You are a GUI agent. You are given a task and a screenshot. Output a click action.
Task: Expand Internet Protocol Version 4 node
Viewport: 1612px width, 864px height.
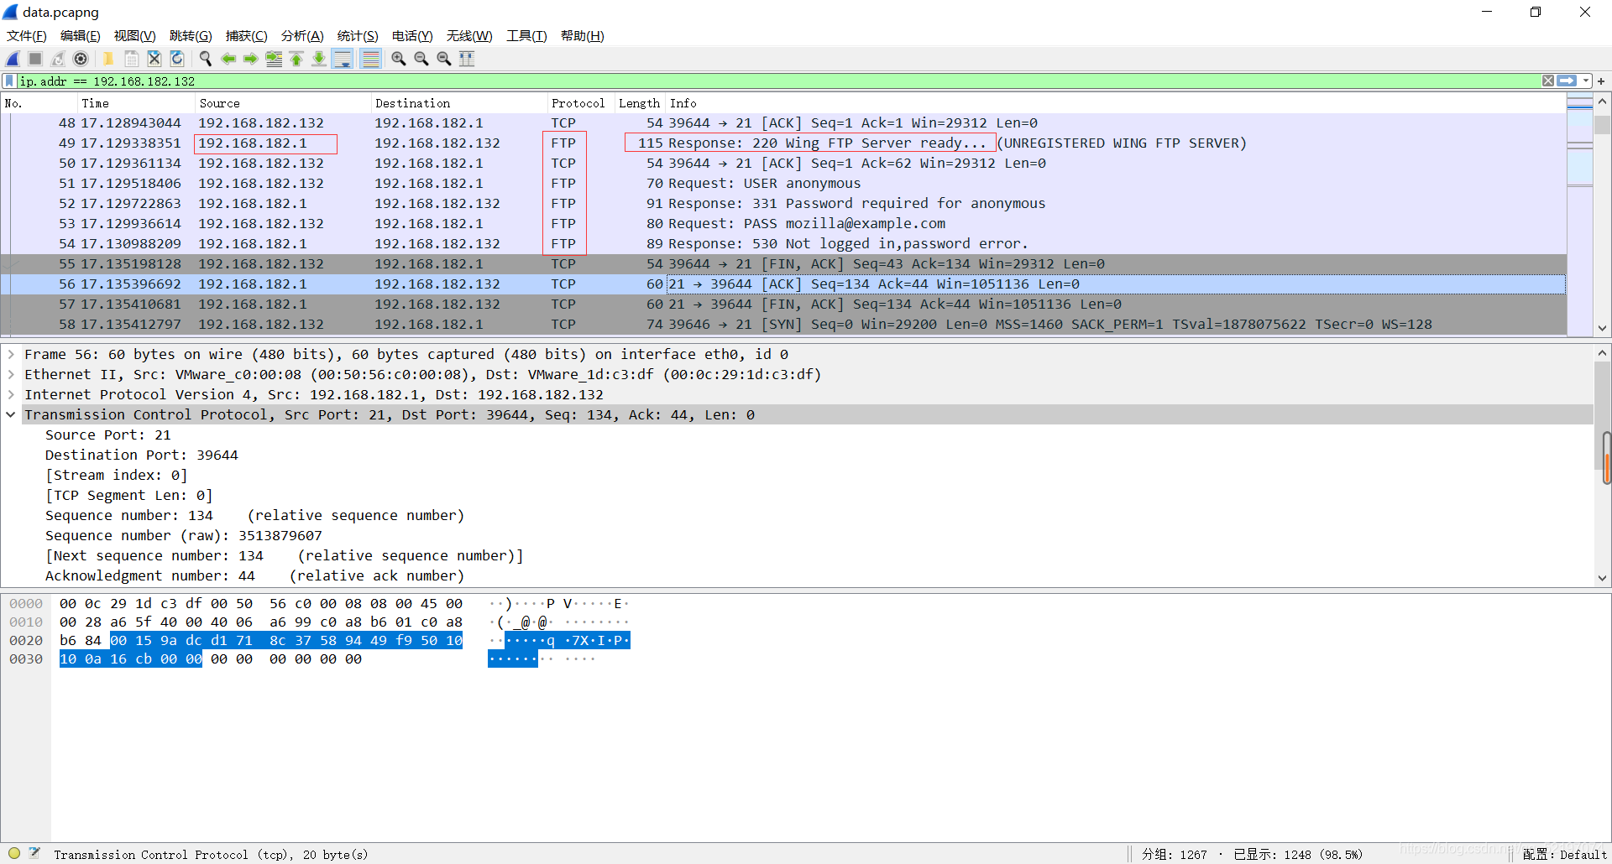click(11, 394)
